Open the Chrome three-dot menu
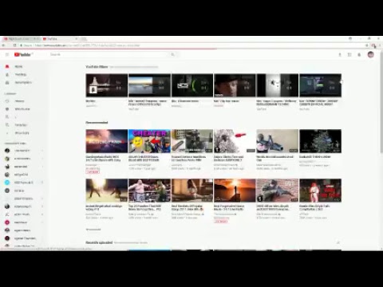 coord(380,45)
